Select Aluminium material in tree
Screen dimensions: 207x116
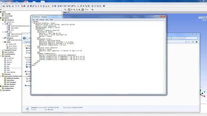9,62
